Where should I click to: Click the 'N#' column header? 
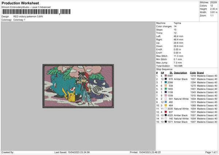162,73
